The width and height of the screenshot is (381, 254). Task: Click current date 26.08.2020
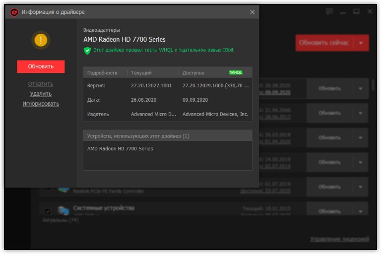(x=143, y=100)
